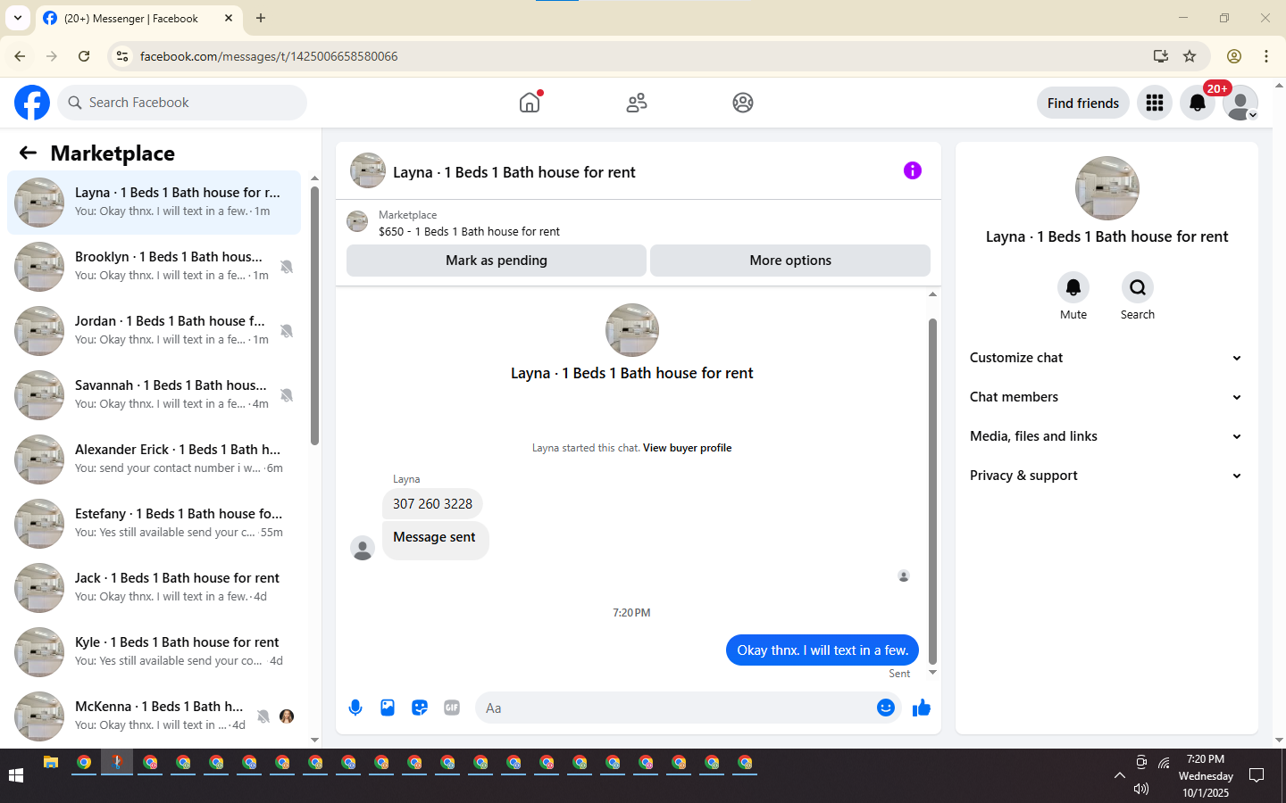Screen dimensions: 1286x803
Task: Click the conversation list scrollbar
Action: [x=314, y=315]
